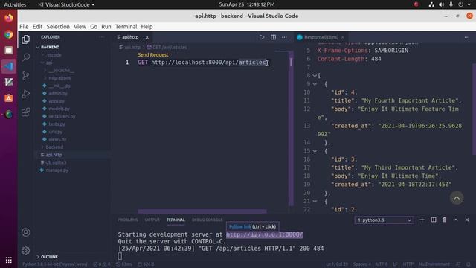Launch Chrome from the Ubuntu dock
The width and height of the screenshot is (476, 268).
[x=9, y=34]
